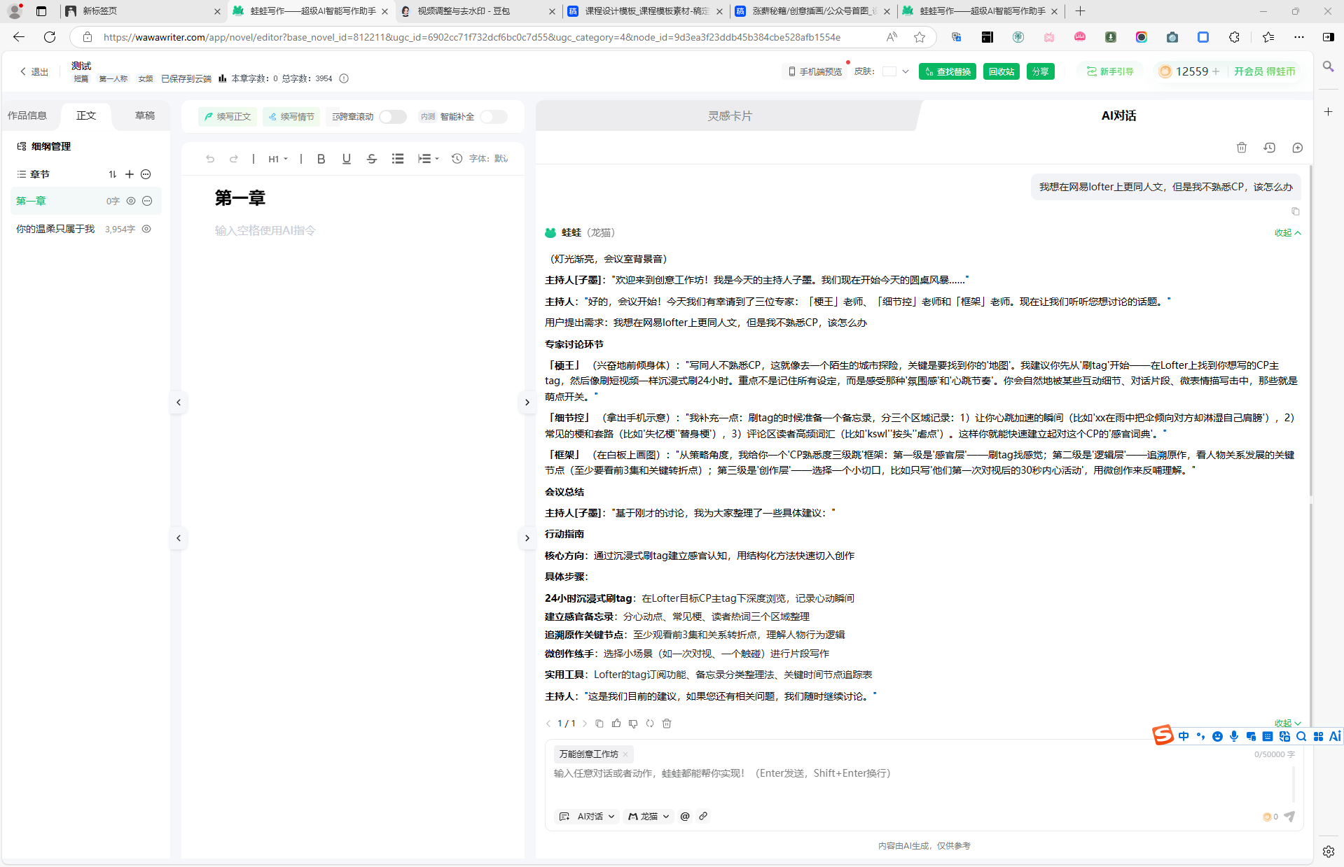The width and height of the screenshot is (1344, 867).
Task: Remove the 万能创意工作坊 tag
Action: (x=625, y=754)
